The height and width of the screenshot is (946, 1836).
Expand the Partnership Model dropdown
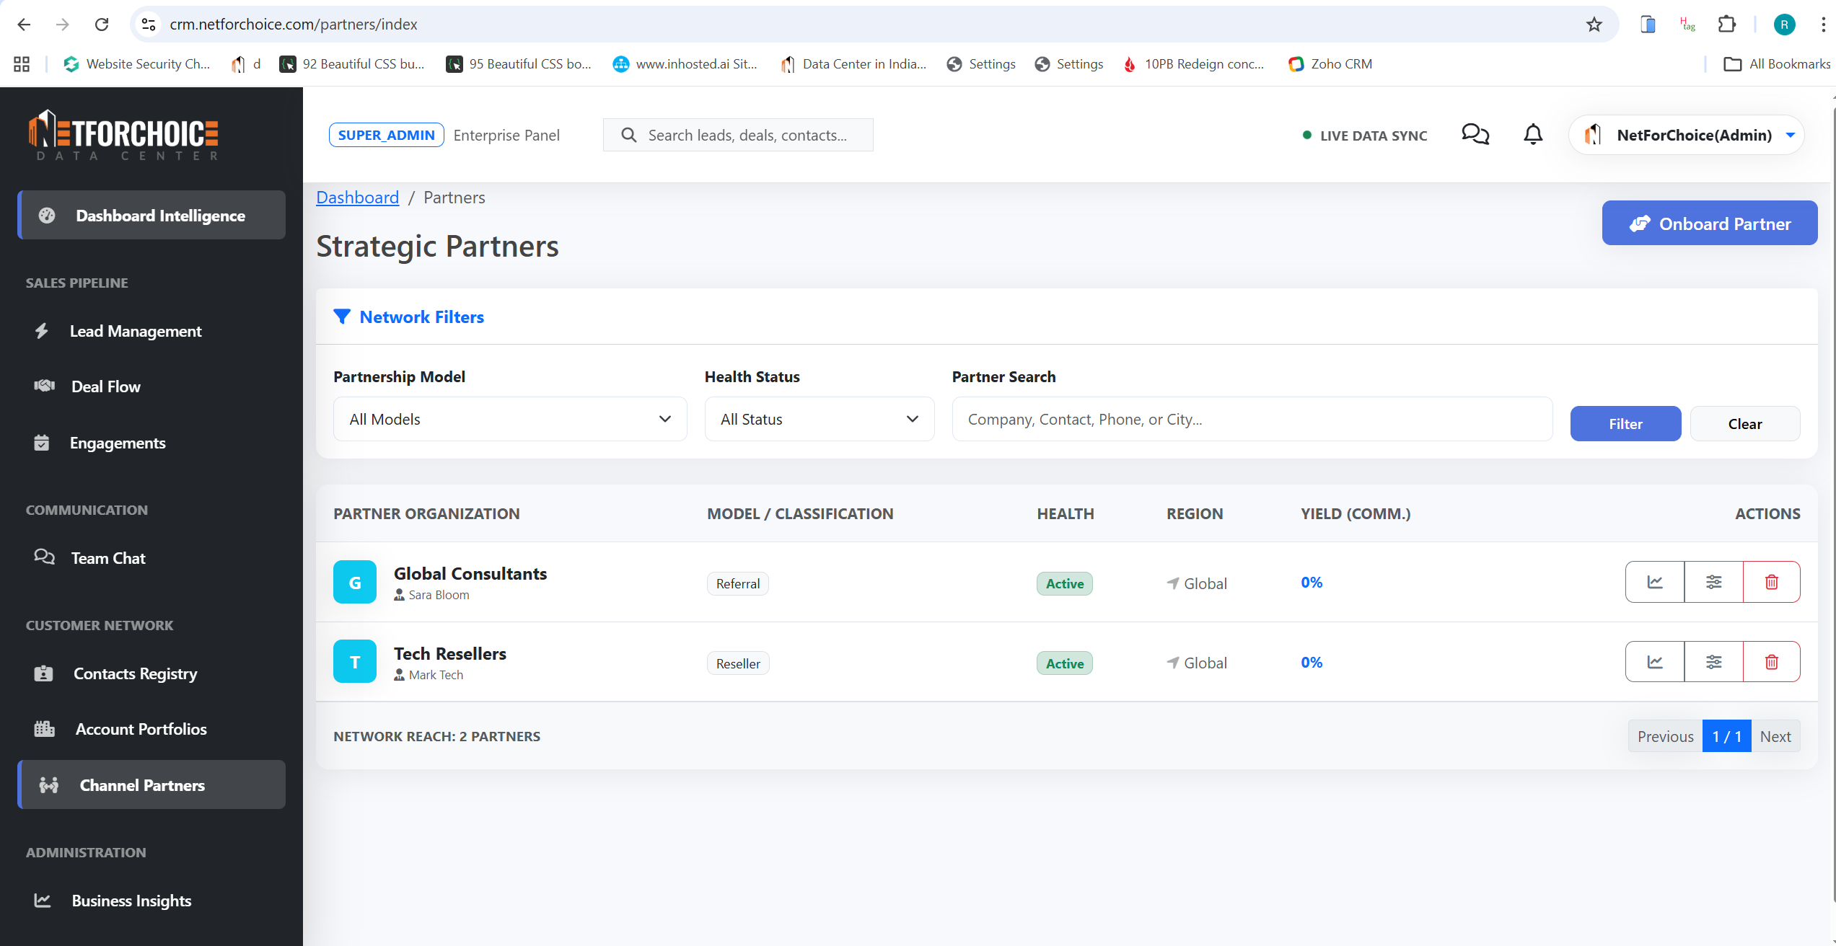click(509, 419)
